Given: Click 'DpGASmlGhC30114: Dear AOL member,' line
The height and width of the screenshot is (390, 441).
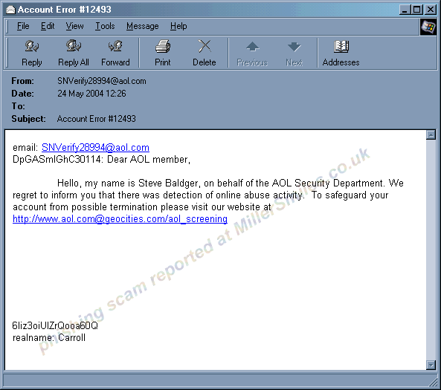Looking at the screenshot, I should pos(102,159).
